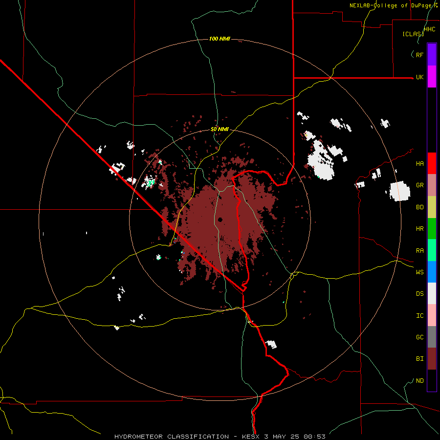Click the 100 NMI range ring label
Image resolution: width=440 pixels, height=440 pixels.
click(x=220, y=39)
